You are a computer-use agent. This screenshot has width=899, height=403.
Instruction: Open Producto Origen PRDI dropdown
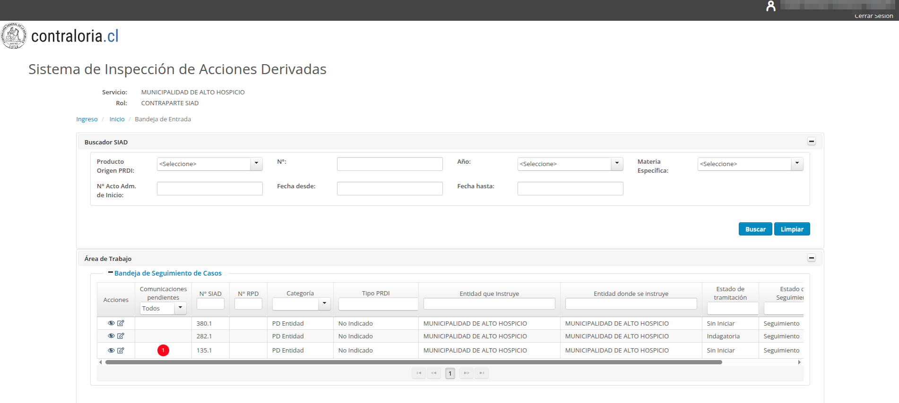click(210, 164)
